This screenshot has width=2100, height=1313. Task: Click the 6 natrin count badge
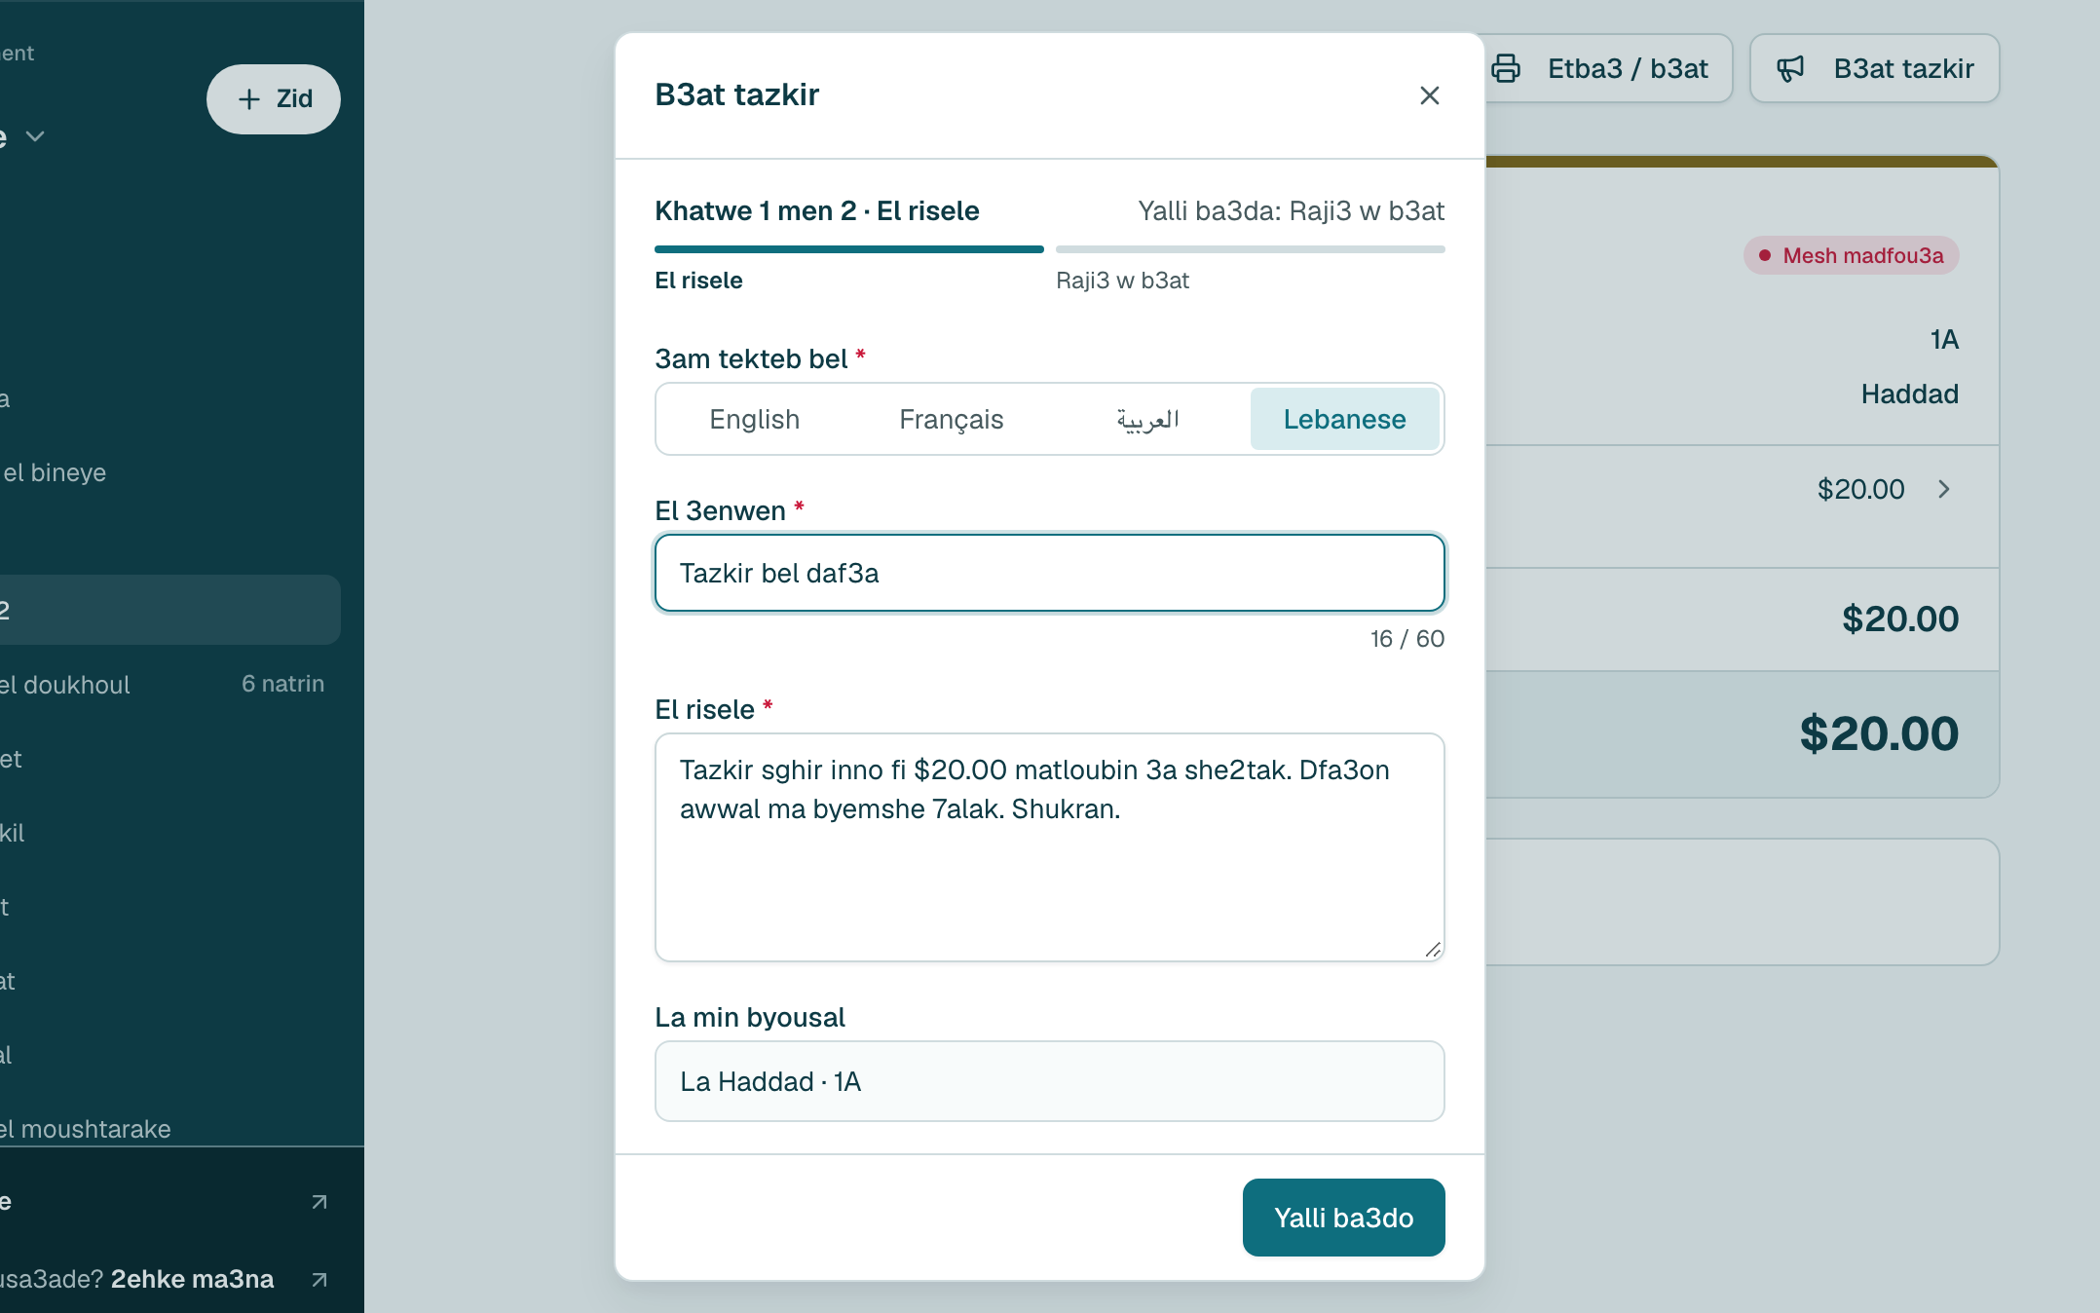[283, 684]
